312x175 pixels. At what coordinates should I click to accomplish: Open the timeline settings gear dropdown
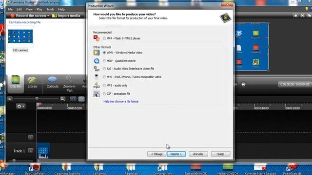[x=20, y=106]
